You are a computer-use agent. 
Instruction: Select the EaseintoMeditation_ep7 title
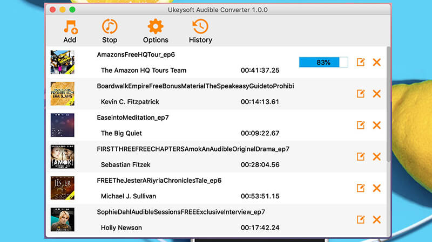133,117
